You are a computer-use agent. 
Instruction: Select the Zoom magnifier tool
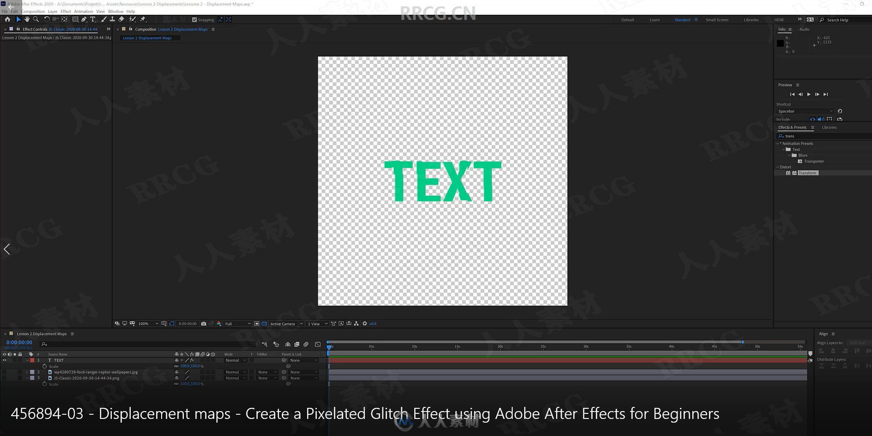pyautogui.click(x=36, y=19)
